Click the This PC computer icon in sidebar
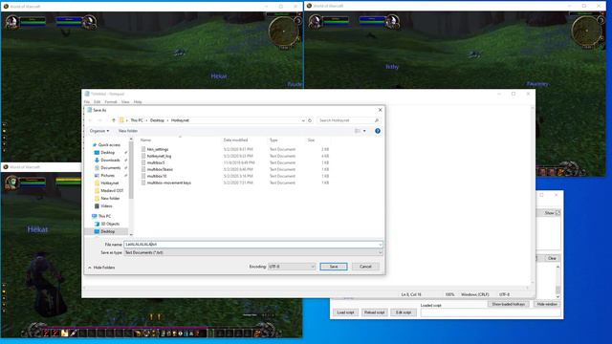 94,216
